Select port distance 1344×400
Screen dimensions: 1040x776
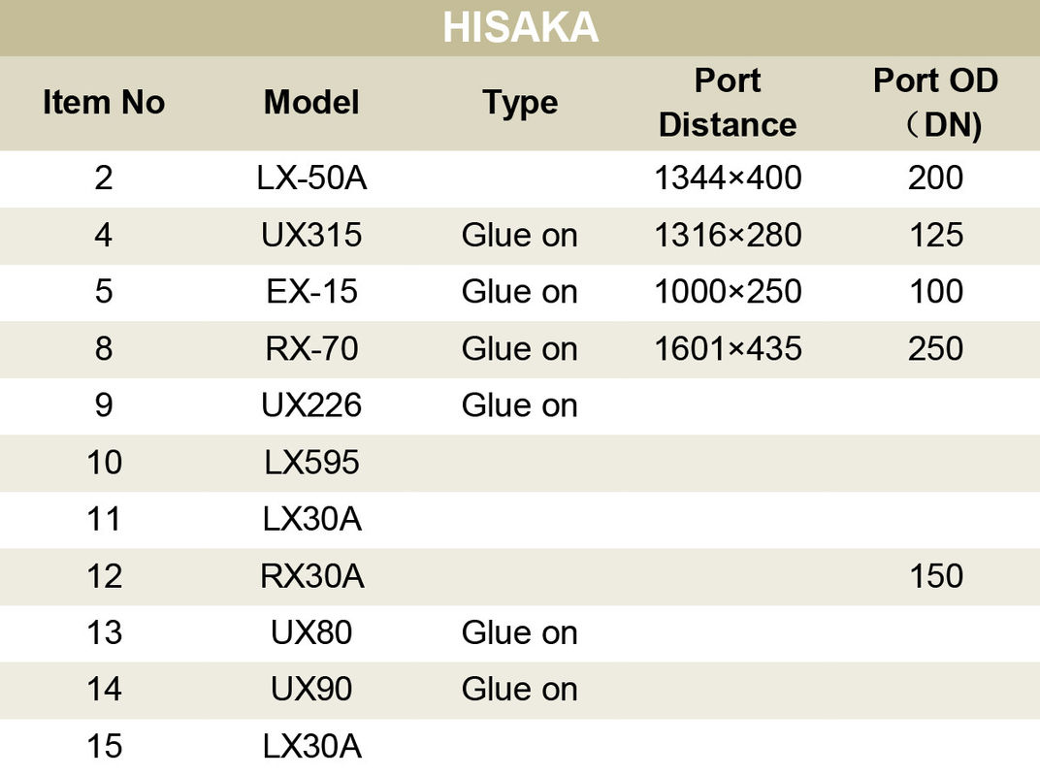pos(728,178)
